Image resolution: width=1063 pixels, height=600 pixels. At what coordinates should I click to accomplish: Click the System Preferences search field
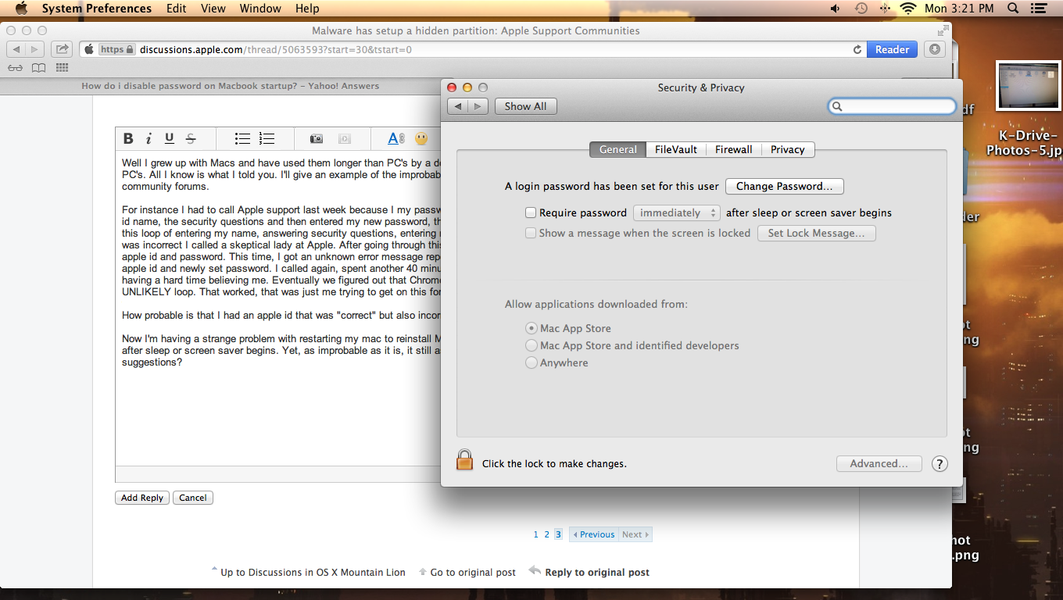click(892, 106)
